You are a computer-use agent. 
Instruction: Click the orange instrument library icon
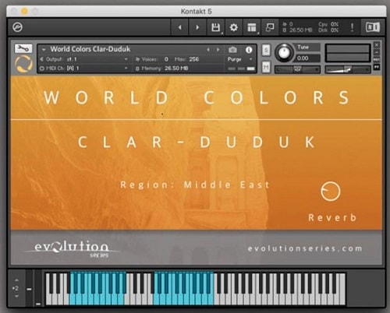click(x=23, y=64)
